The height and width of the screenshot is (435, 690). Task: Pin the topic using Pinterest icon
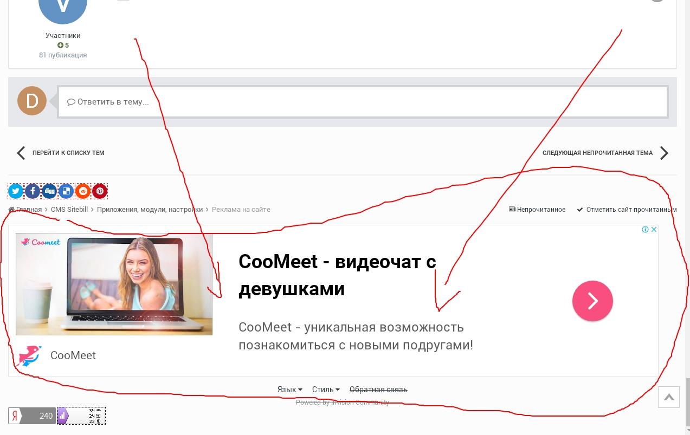100,191
